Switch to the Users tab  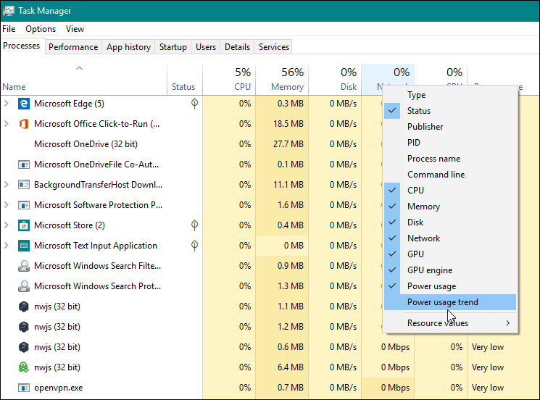(206, 47)
